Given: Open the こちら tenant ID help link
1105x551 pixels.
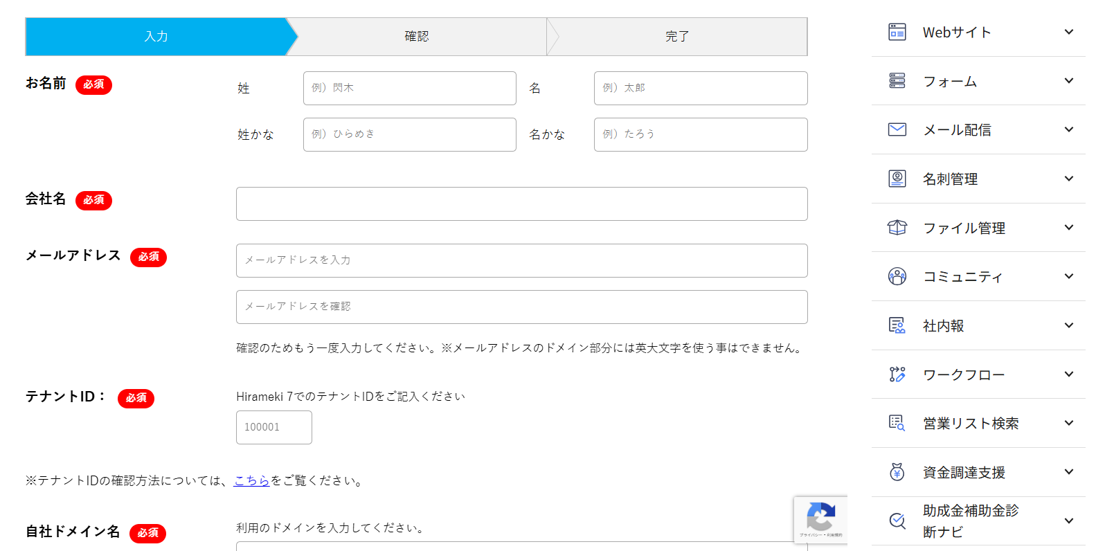Looking at the screenshot, I should pos(251,480).
